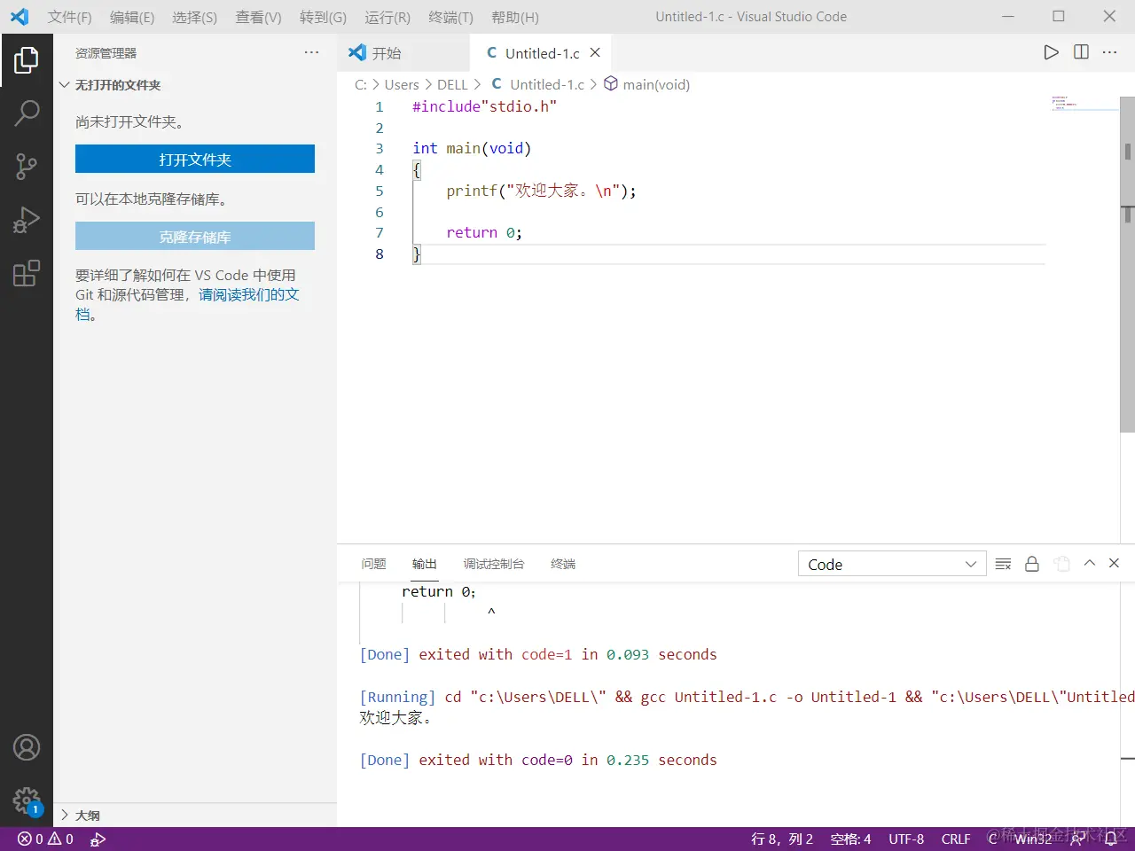
Task: Run the code with the play icon
Action: [x=1051, y=52]
